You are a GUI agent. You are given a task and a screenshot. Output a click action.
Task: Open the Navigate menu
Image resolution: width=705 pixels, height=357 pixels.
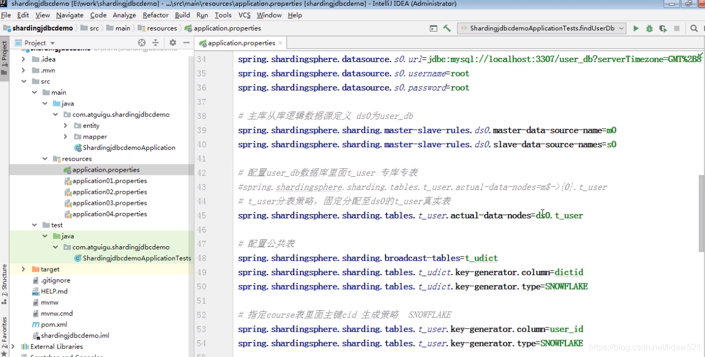[x=70, y=15]
